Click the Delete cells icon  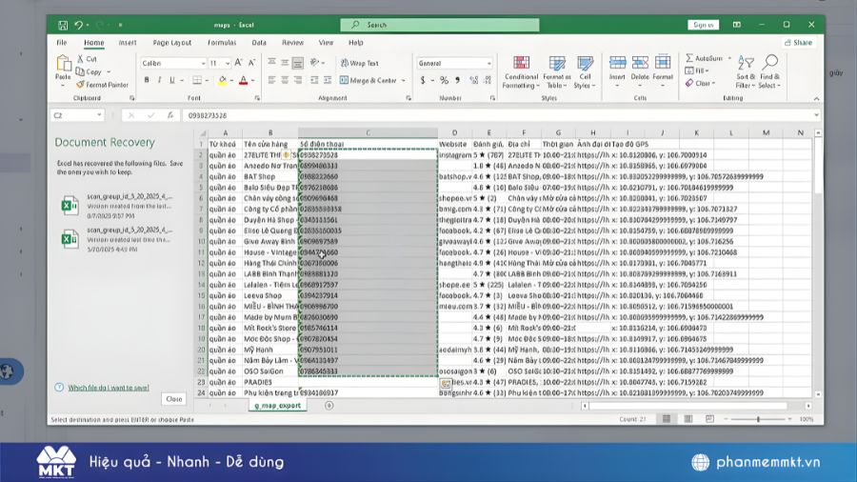[x=640, y=63]
